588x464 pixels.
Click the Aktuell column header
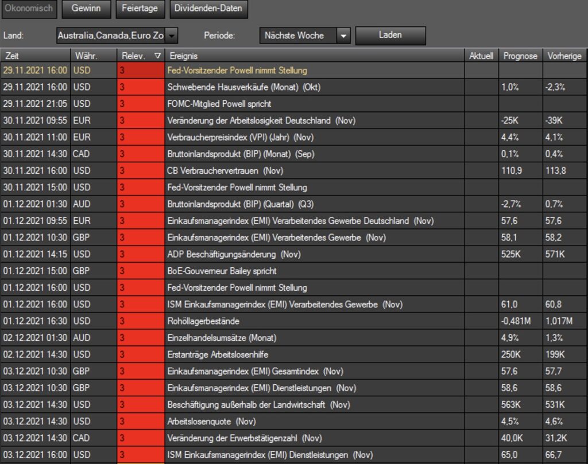[x=481, y=56]
